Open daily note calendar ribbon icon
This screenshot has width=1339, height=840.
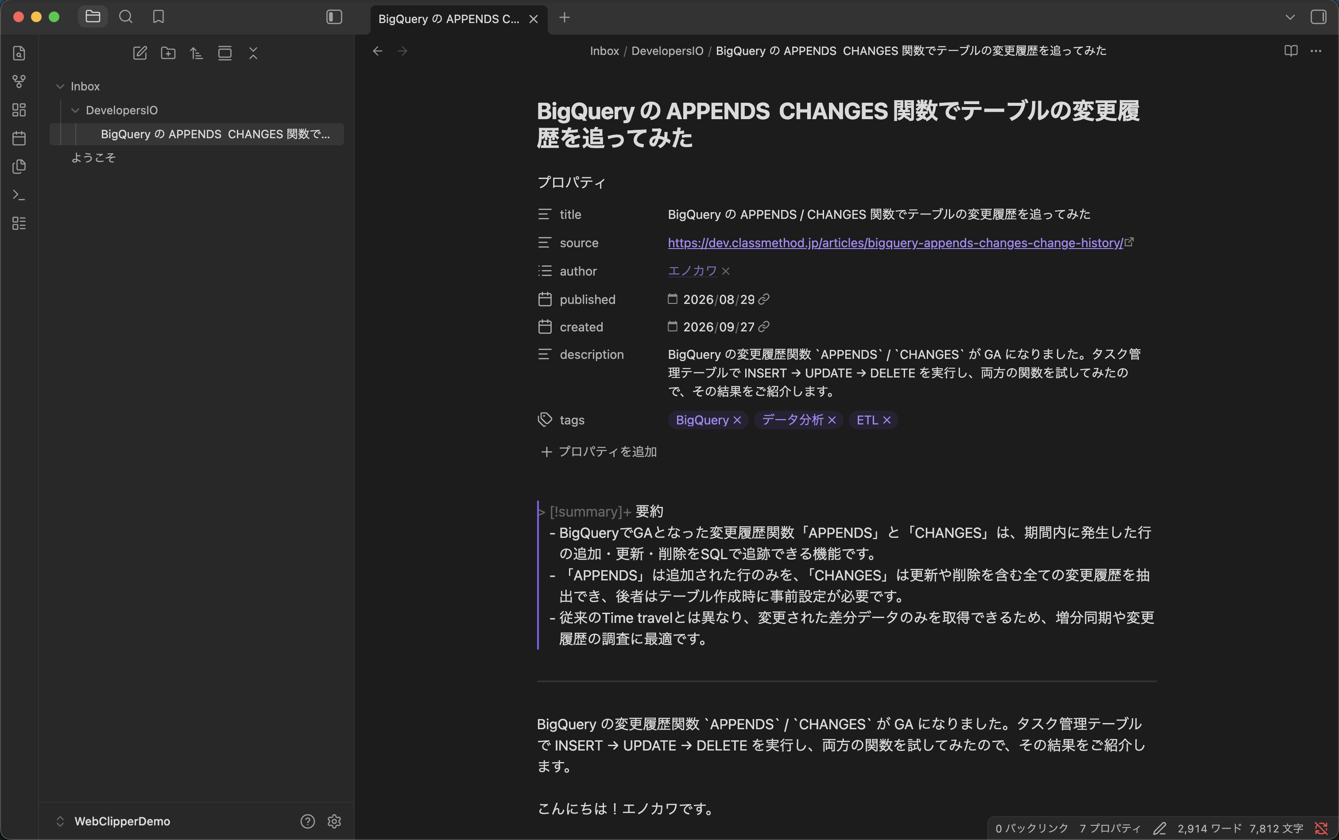click(x=19, y=138)
